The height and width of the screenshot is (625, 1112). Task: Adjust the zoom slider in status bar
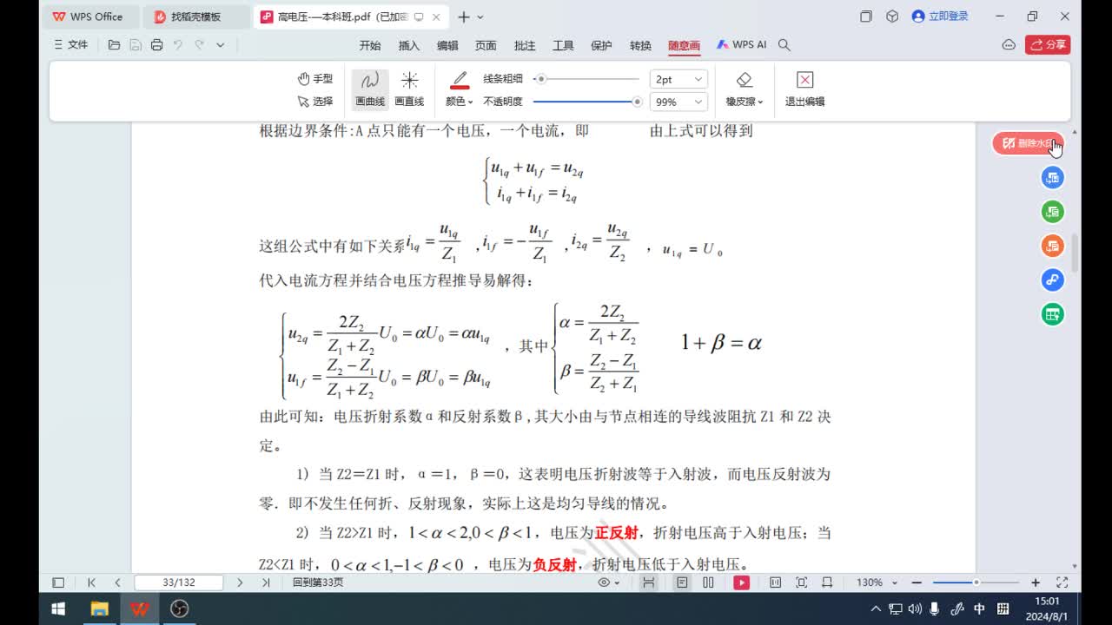pos(976,582)
